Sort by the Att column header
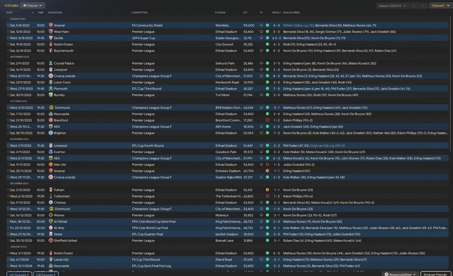The height and width of the screenshot is (276, 453). [x=245, y=12]
